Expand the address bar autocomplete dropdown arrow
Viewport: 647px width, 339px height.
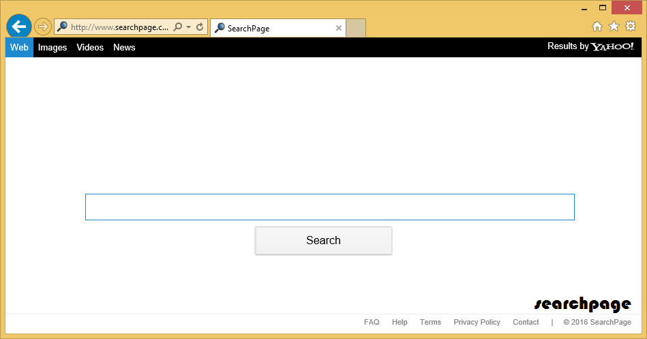tap(188, 27)
